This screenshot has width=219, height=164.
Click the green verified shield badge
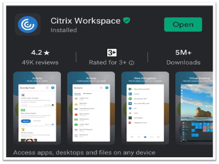point(126,21)
